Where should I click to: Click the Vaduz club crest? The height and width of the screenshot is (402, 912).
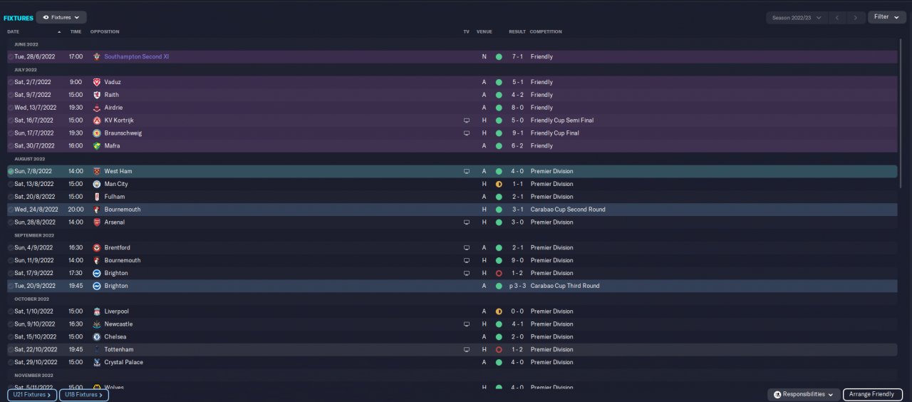(x=97, y=82)
